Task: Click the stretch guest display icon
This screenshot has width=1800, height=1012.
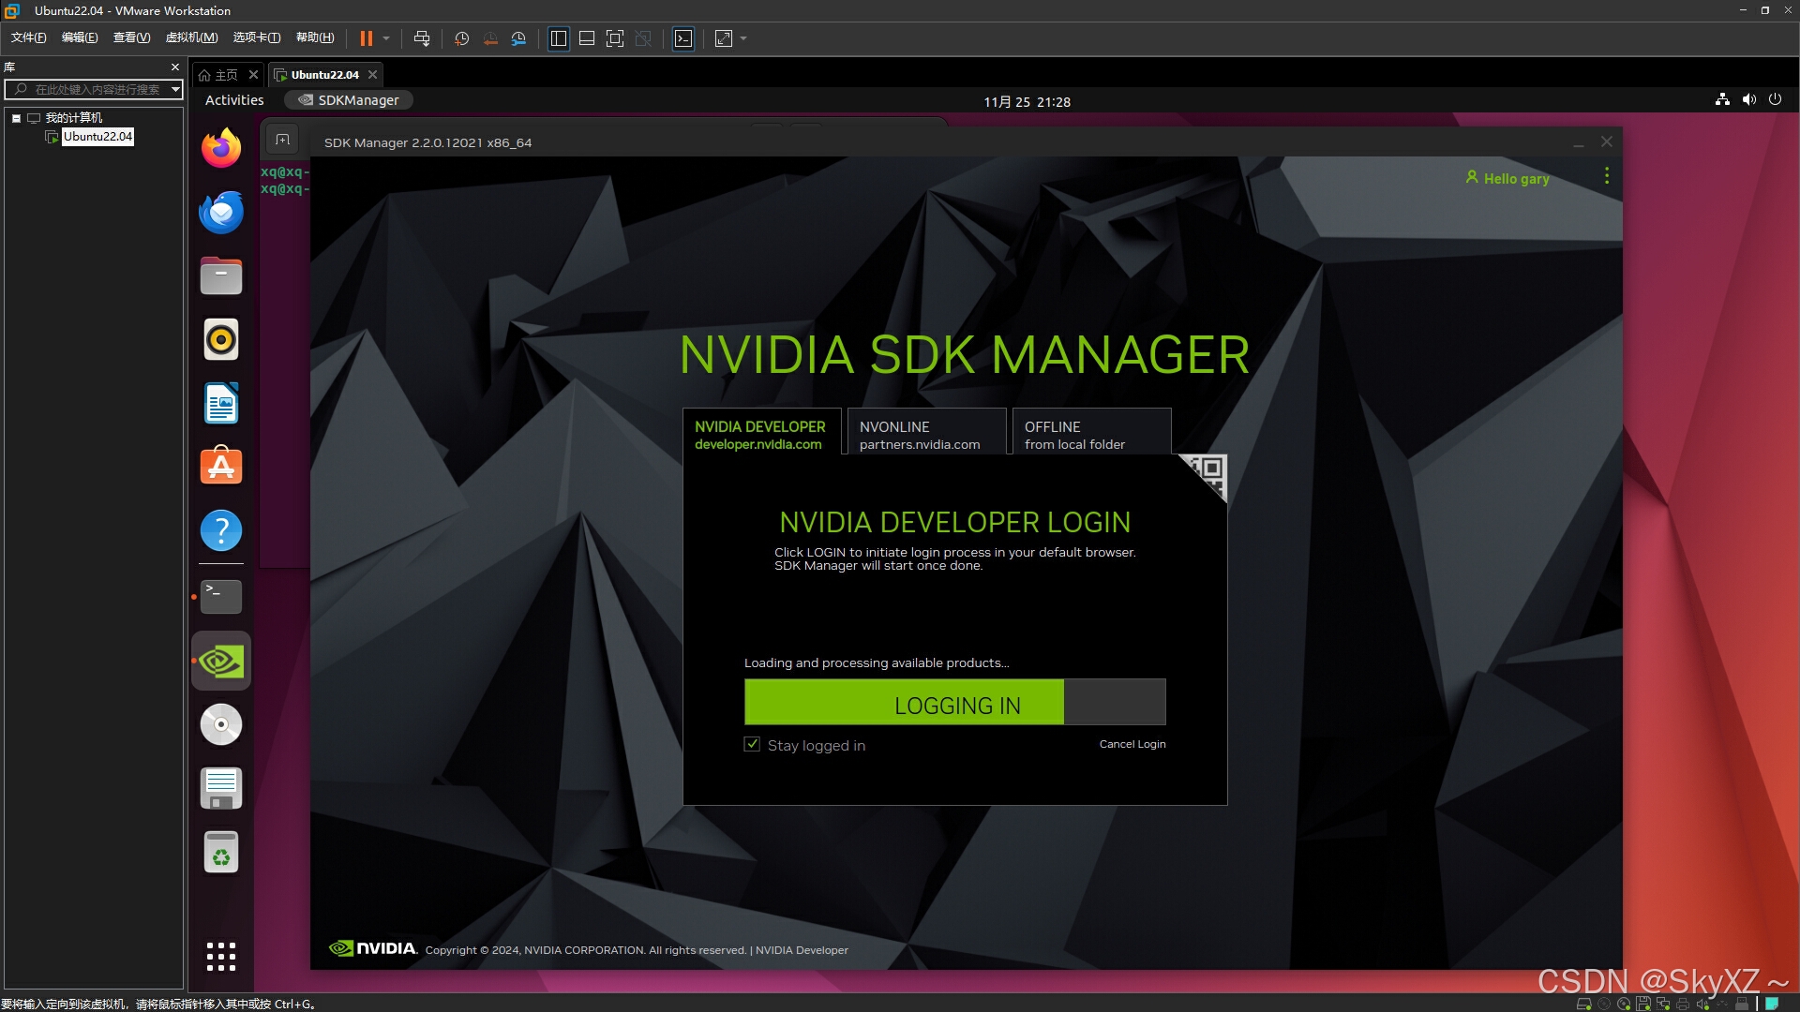Action: coord(724,38)
